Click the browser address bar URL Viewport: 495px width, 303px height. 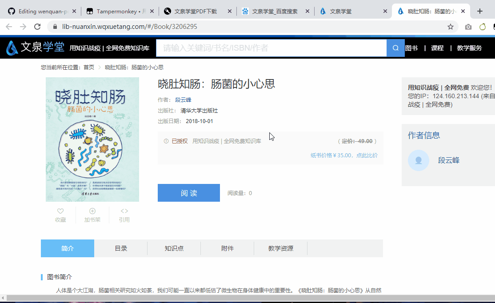(x=129, y=27)
